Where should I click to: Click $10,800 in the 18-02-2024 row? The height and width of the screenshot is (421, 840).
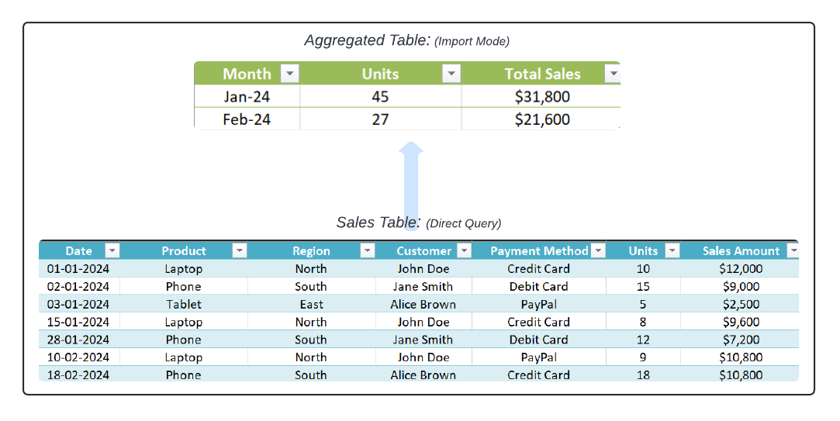tap(741, 374)
